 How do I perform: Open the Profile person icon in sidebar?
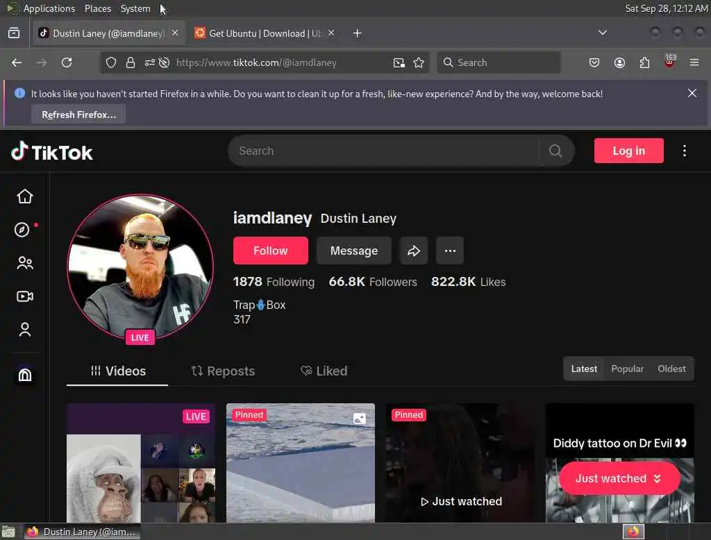pyautogui.click(x=25, y=330)
